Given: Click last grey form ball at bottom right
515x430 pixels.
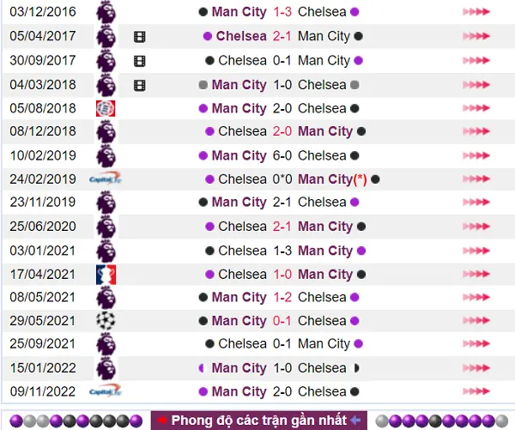Looking at the screenshot, I should 502,421.
